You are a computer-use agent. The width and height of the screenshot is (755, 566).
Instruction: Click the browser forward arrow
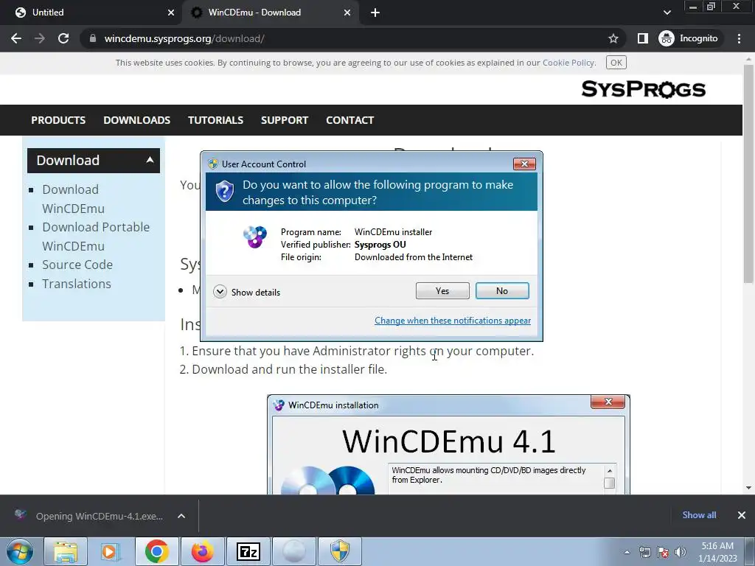tap(40, 38)
